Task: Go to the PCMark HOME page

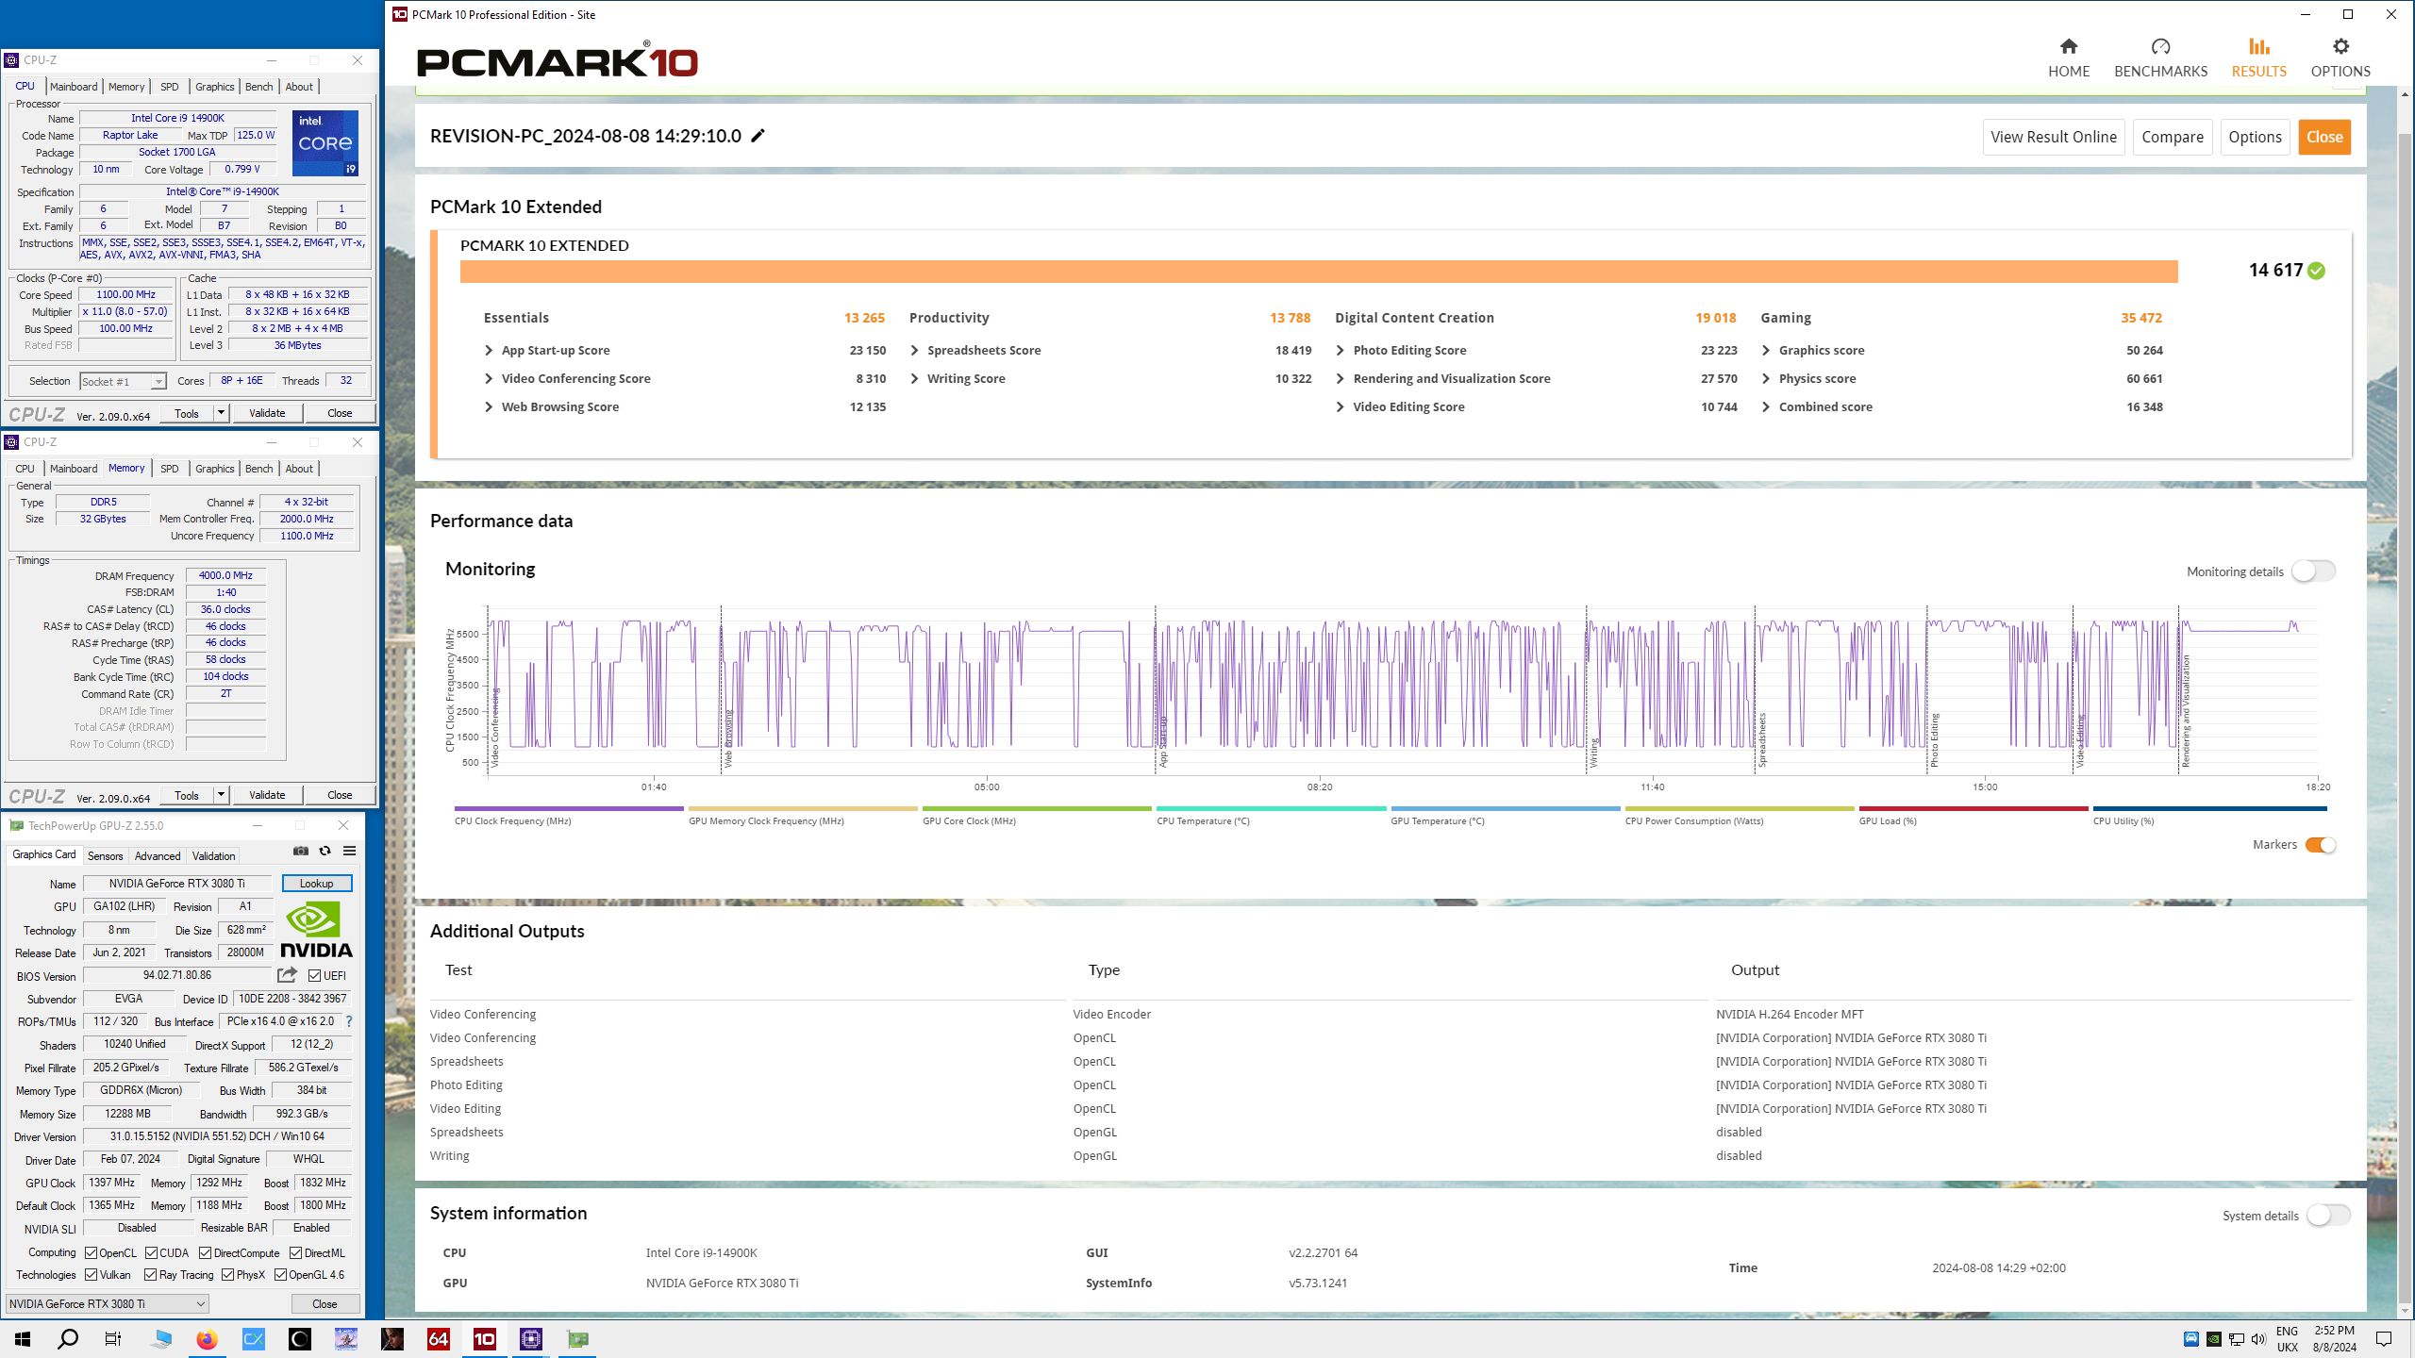Action: coord(2068,58)
